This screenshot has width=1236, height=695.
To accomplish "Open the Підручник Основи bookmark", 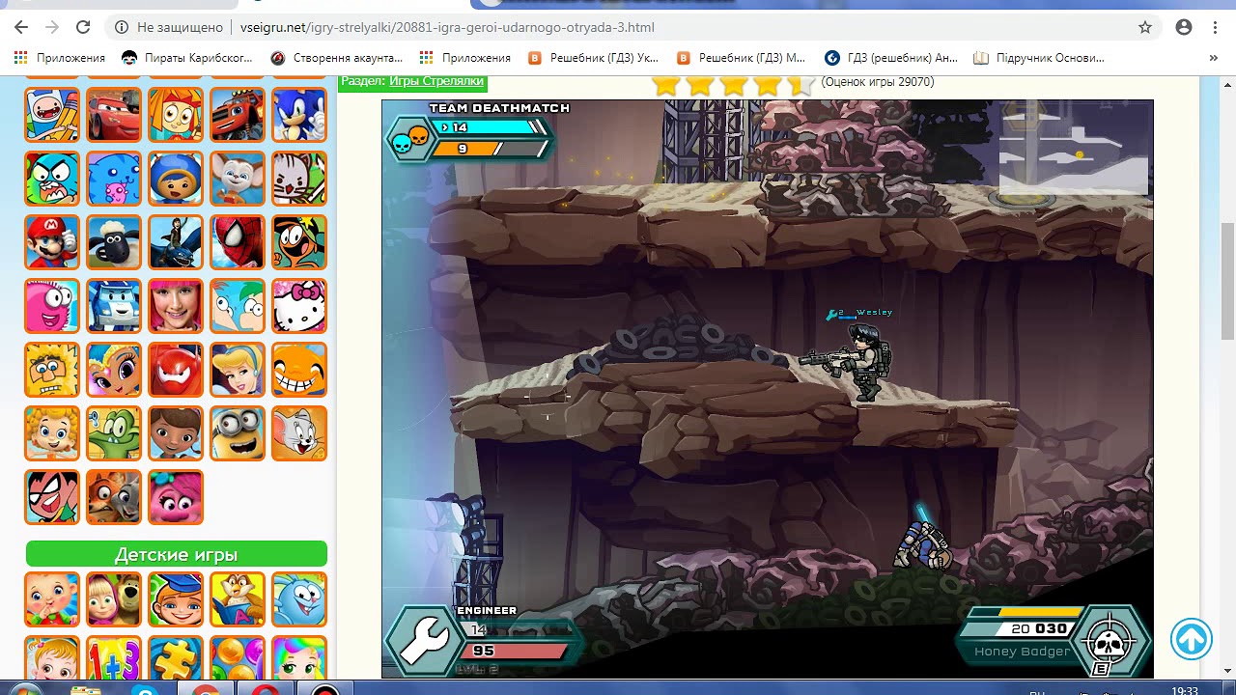I will tap(1038, 58).
